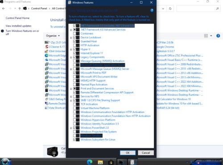Click the Back navigation arrow

4,8
